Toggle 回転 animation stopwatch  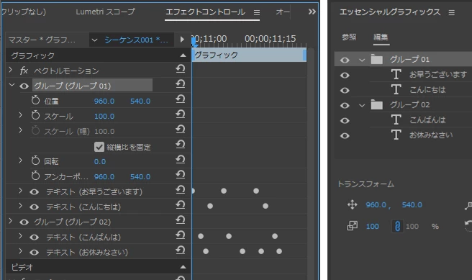point(35,161)
